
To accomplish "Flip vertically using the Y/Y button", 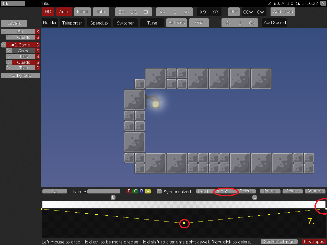I will pyautogui.click(x=215, y=12).
